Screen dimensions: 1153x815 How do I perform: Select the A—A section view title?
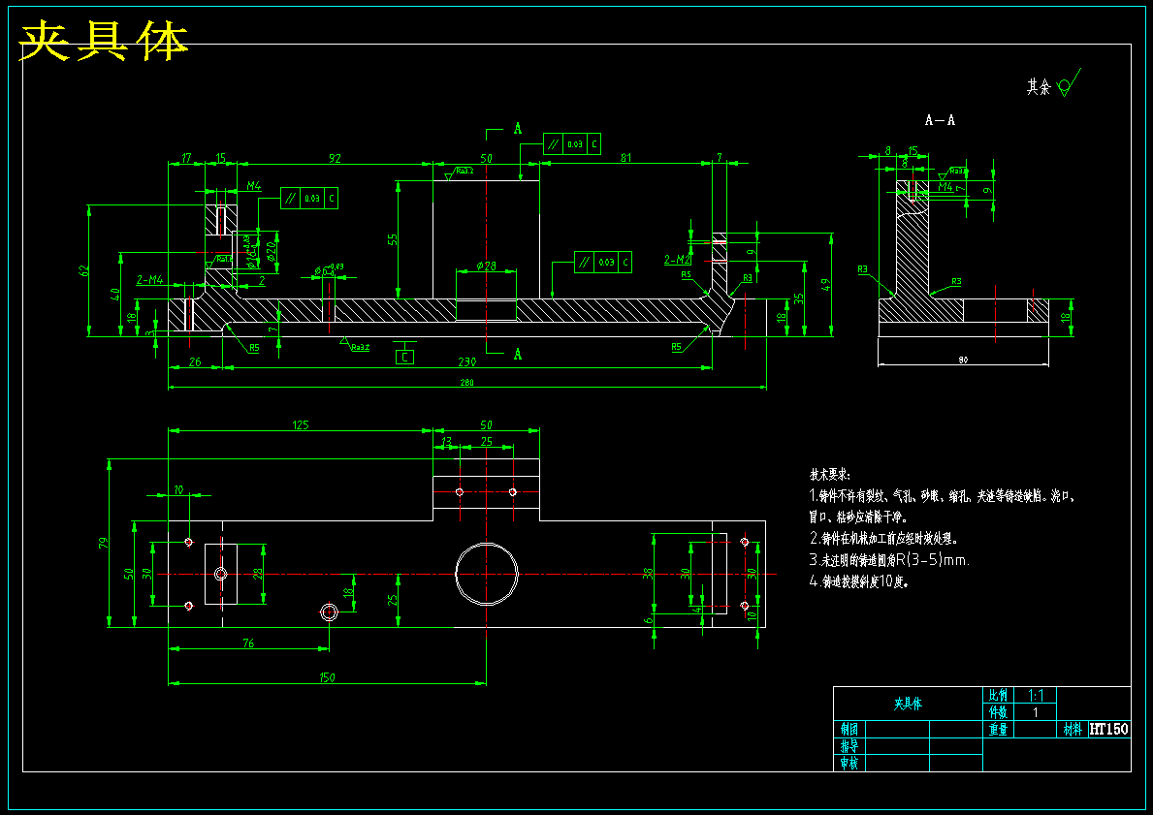click(x=940, y=120)
